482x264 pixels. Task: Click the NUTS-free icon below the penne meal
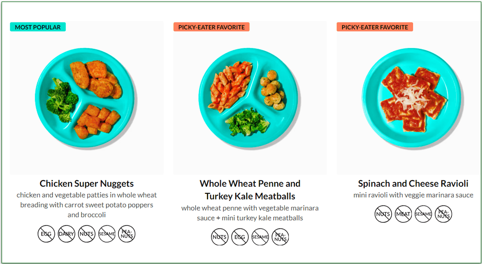coord(220,237)
